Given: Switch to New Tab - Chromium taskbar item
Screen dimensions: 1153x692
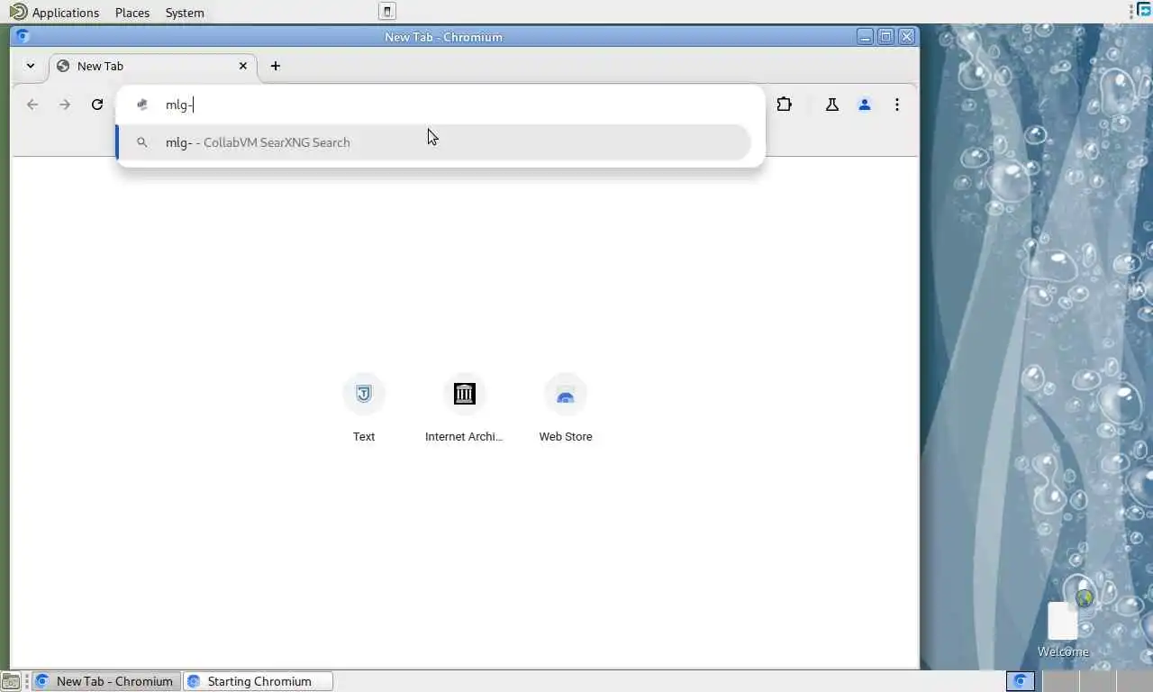Looking at the screenshot, I should point(106,681).
